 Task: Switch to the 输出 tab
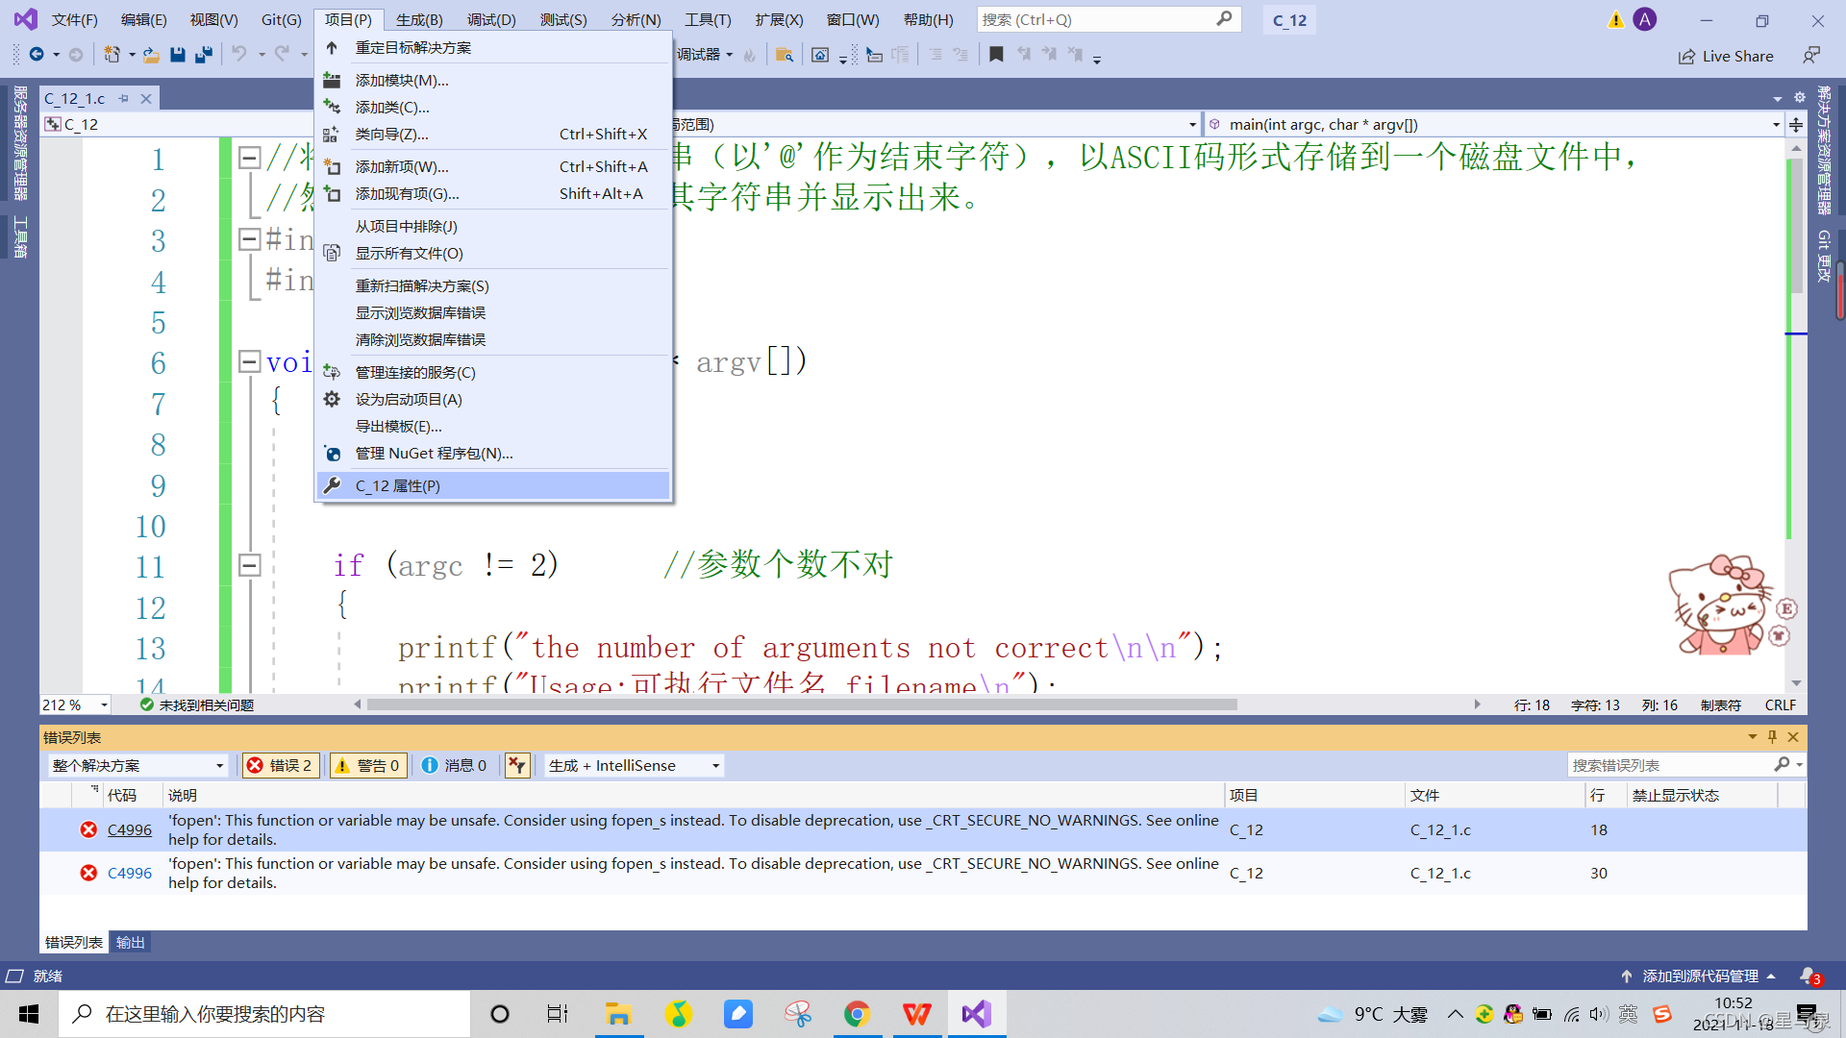click(130, 942)
